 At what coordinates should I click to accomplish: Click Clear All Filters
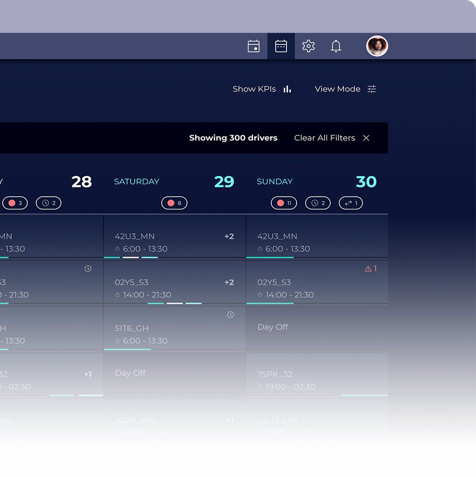click(325, 138)
